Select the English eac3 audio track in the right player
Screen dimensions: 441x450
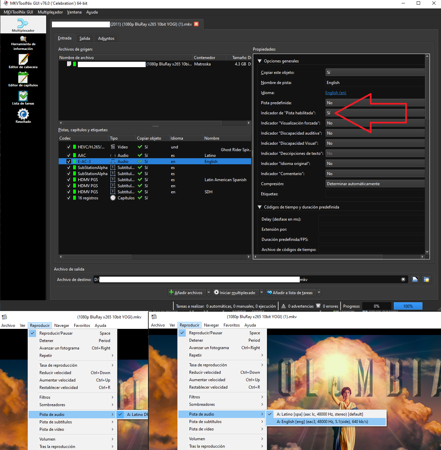tap(326, 422)
